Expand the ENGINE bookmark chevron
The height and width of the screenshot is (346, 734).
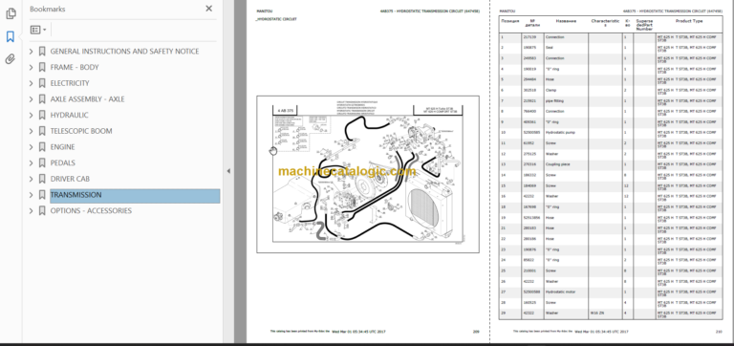pyautogui.click(x=32, y=147)
